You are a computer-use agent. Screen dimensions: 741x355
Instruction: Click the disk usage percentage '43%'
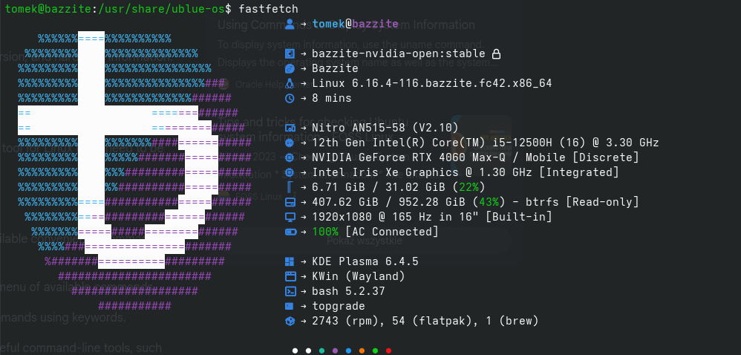click(489, 202)
